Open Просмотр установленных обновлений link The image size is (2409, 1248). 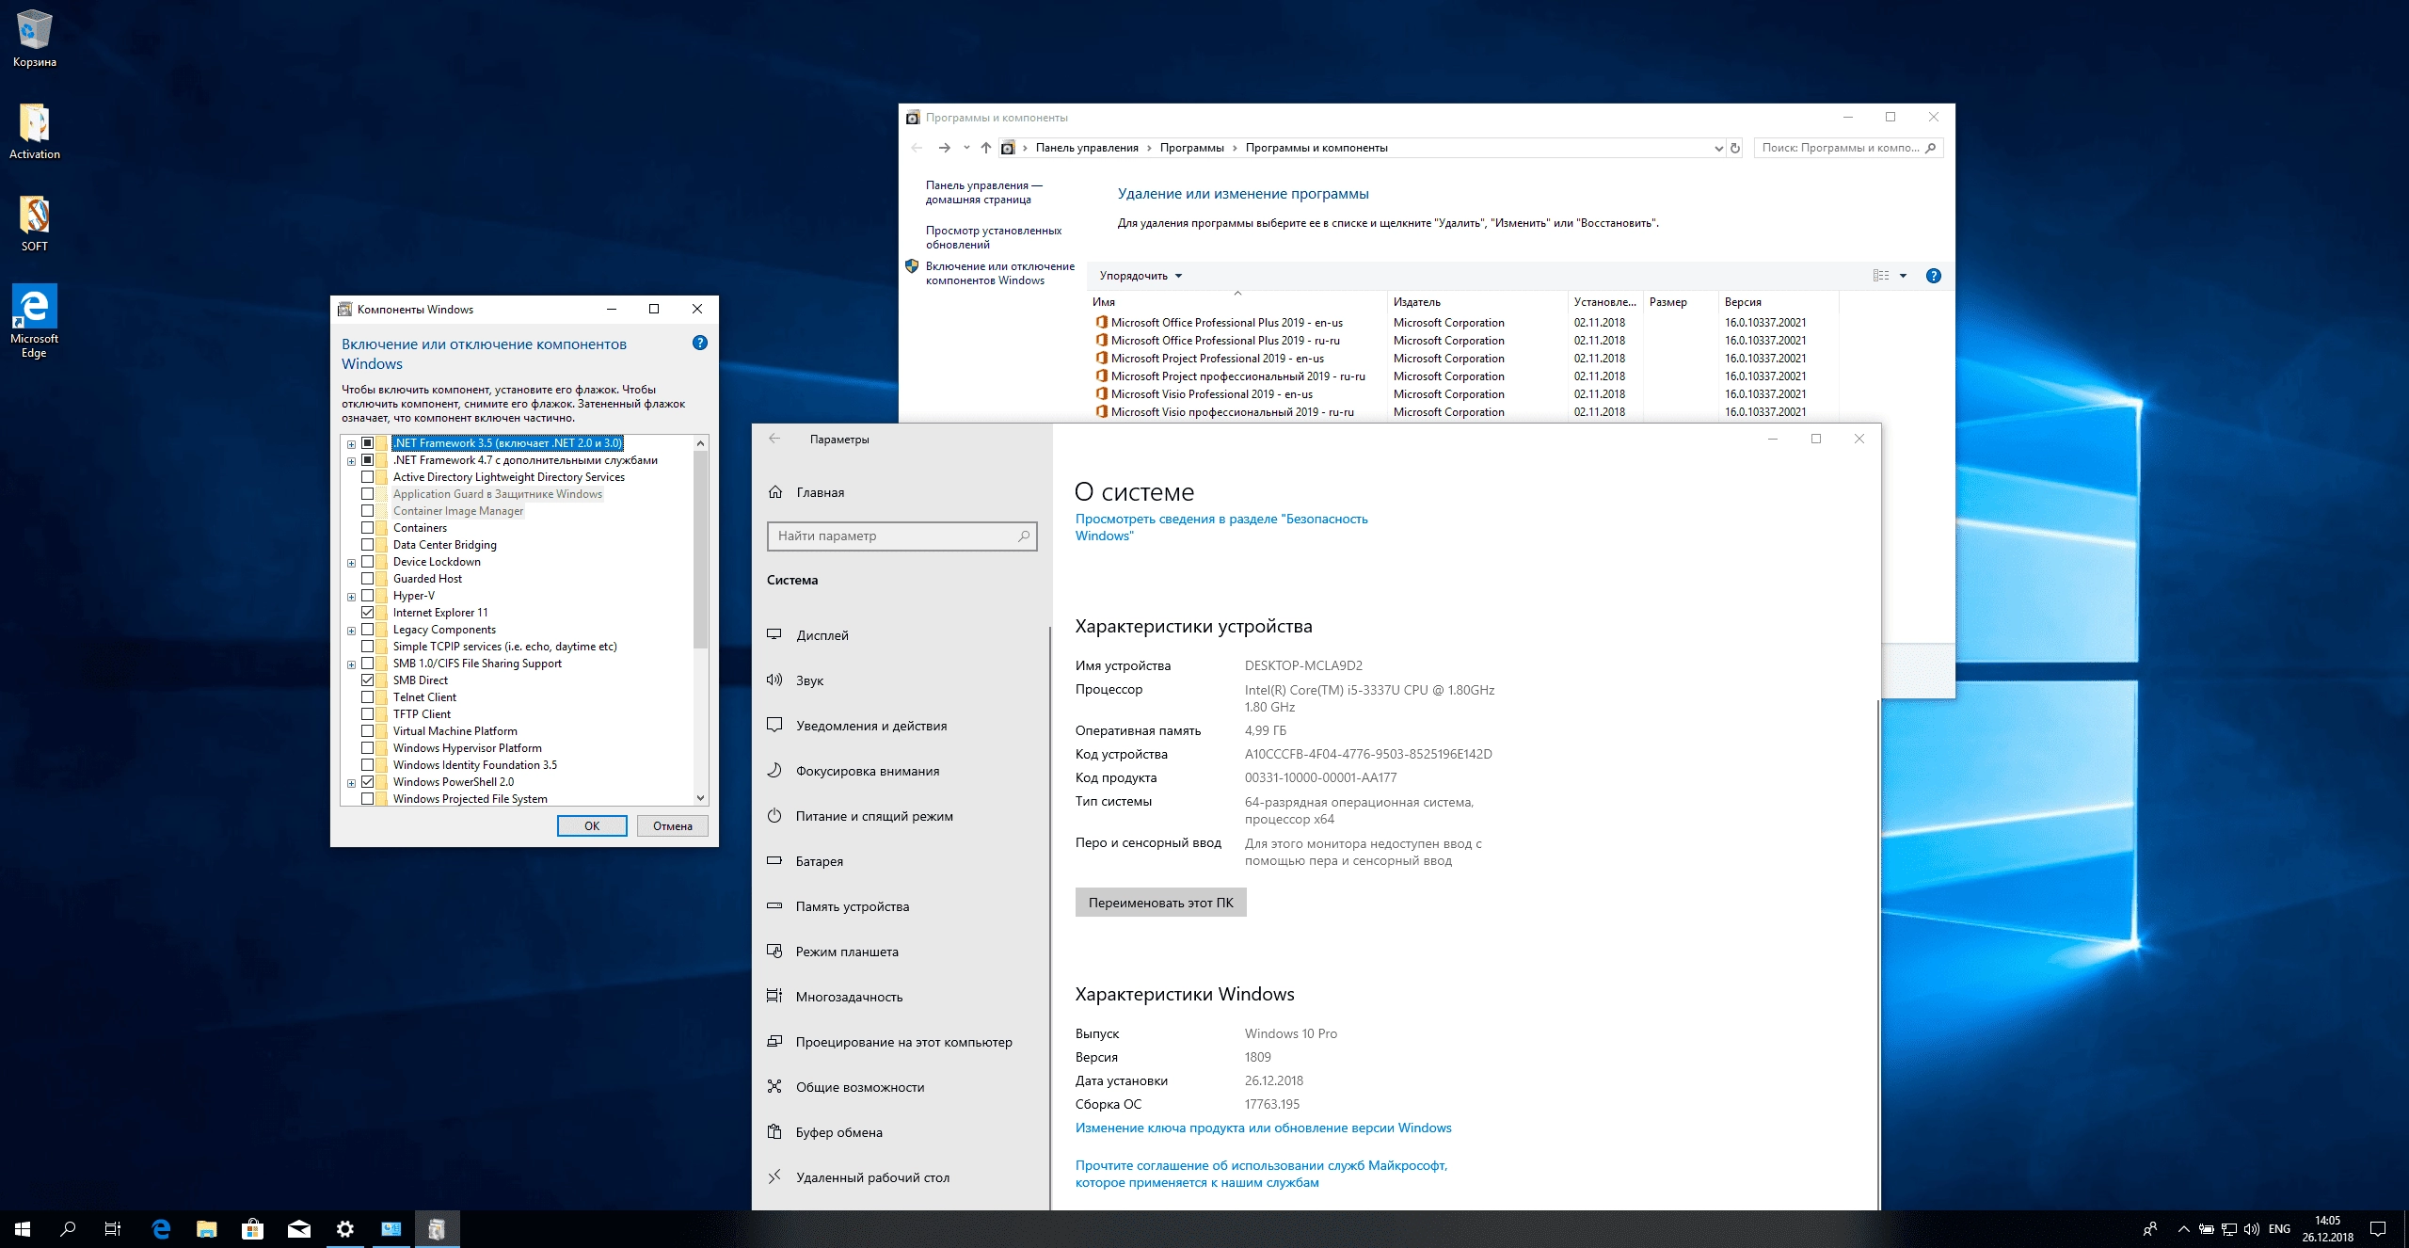pos(993,237)
